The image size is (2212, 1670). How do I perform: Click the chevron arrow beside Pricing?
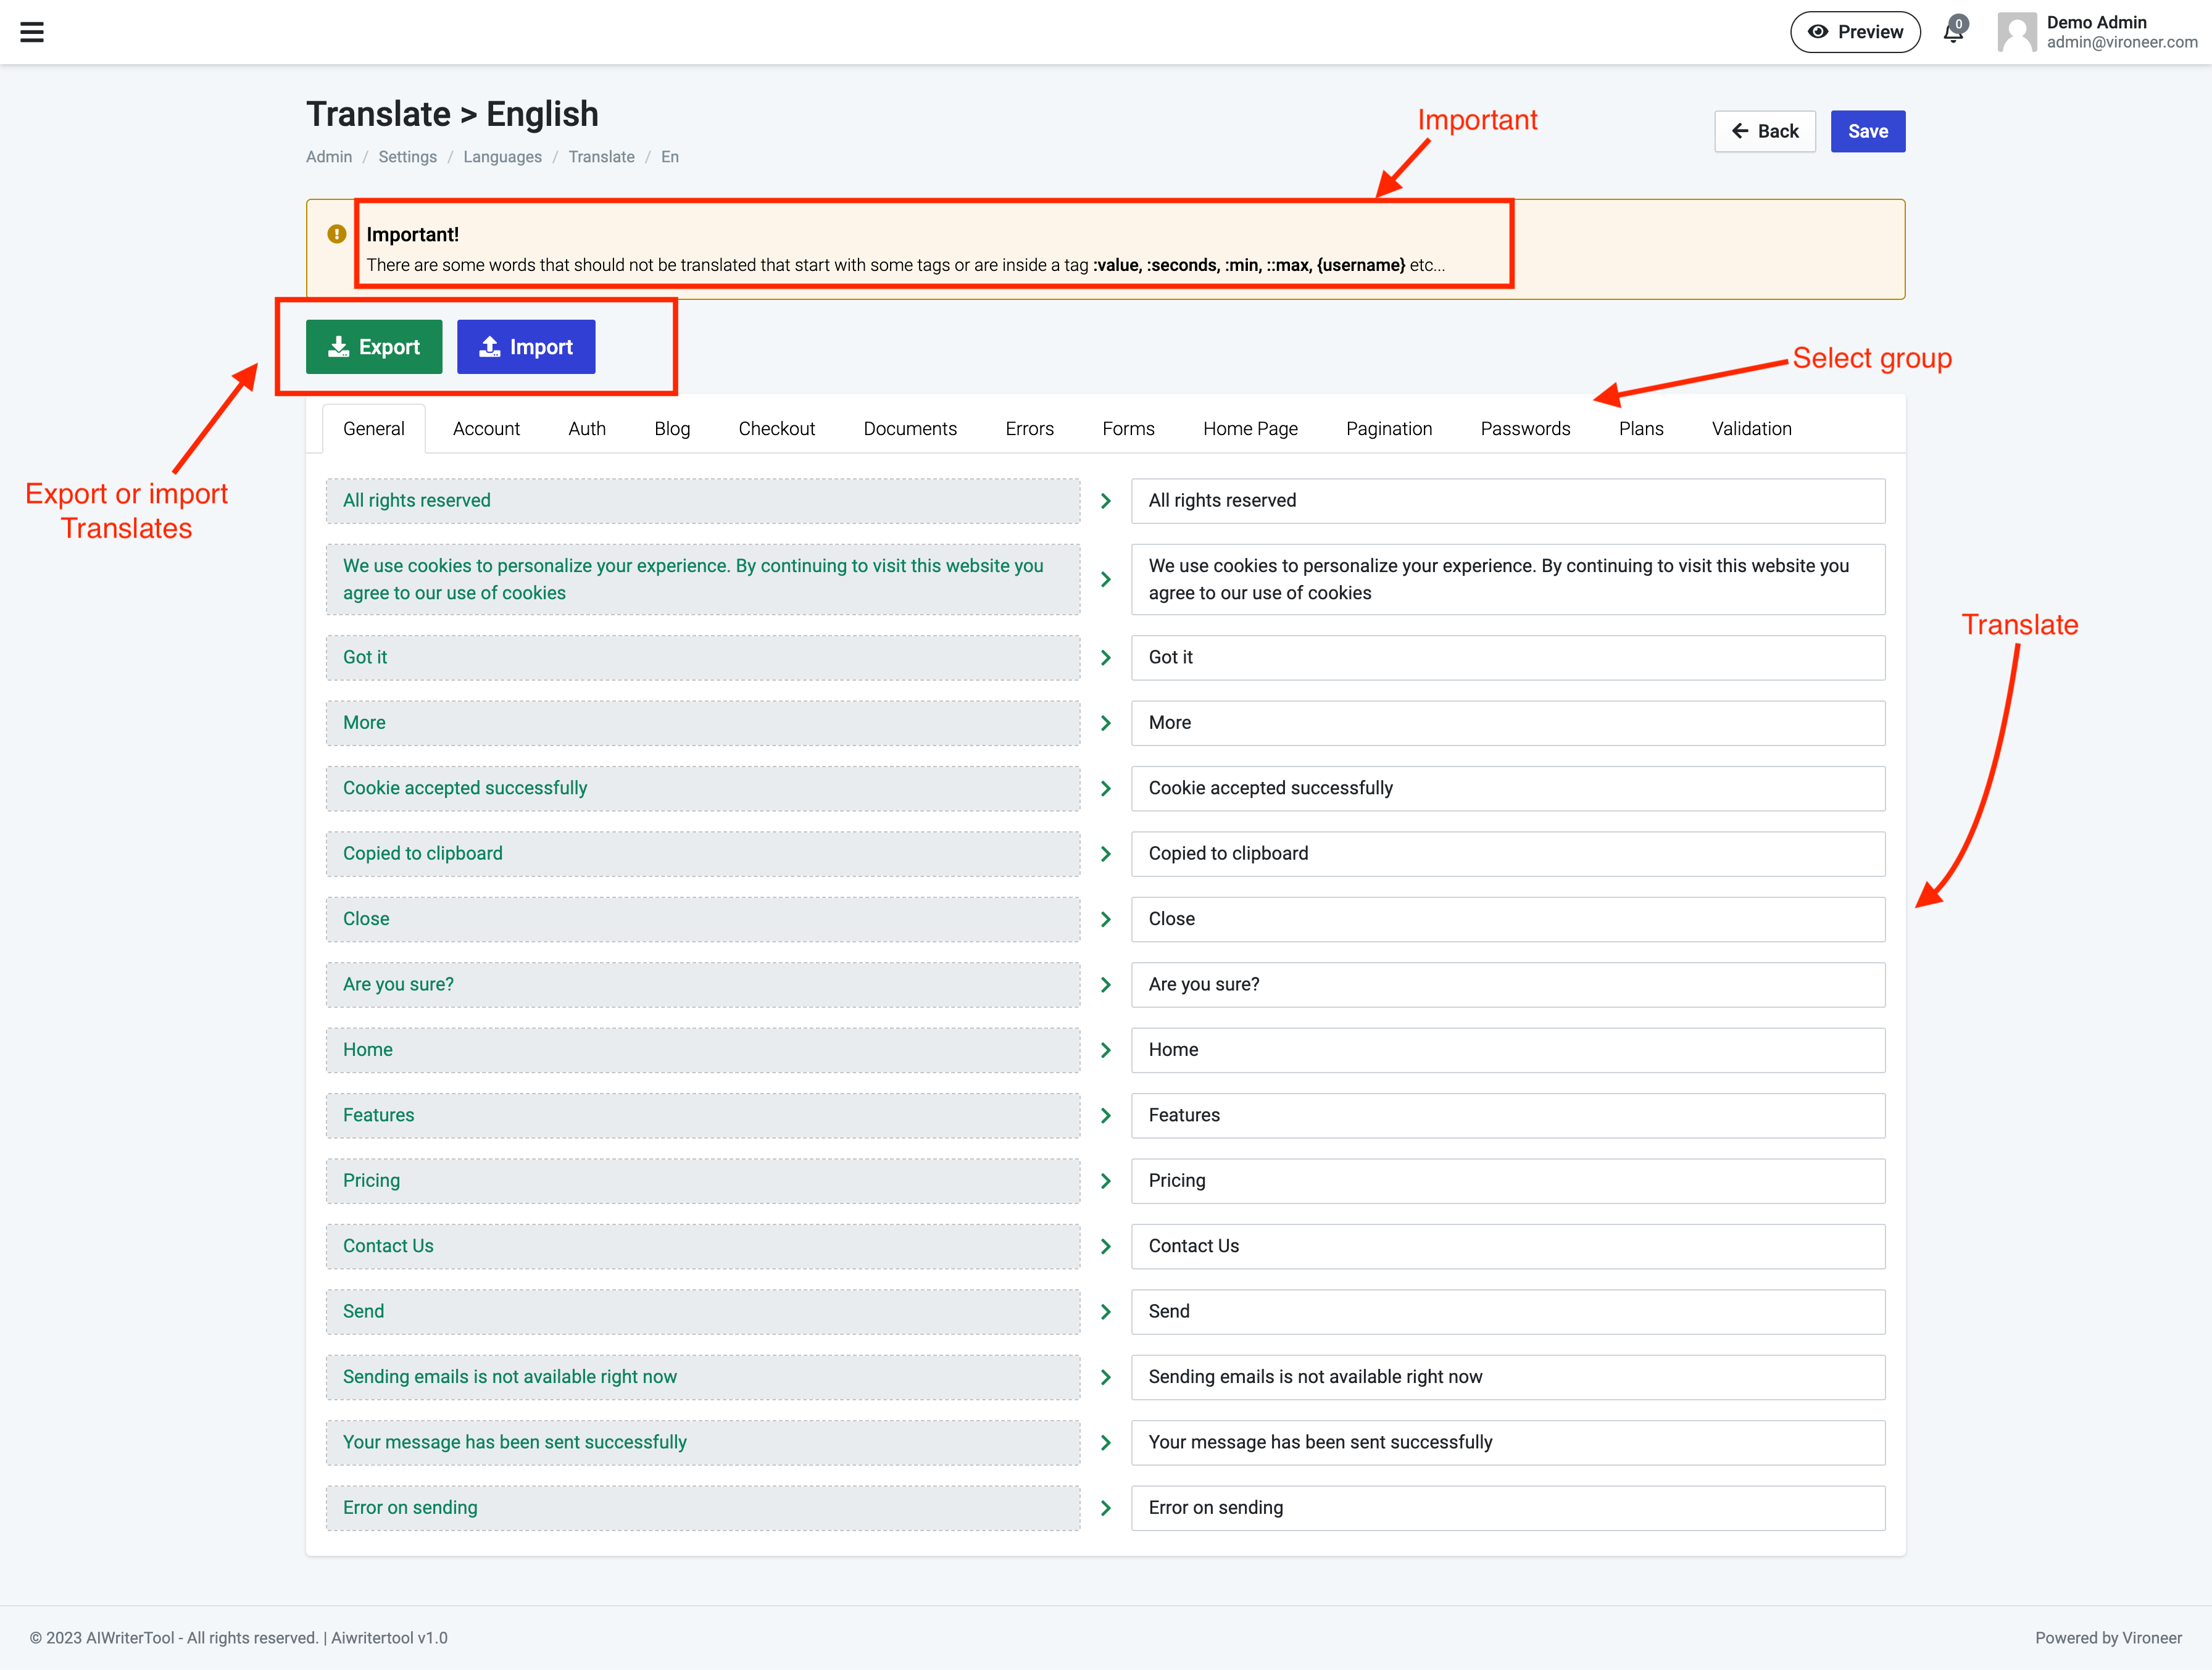(x=1105, y=1181)
